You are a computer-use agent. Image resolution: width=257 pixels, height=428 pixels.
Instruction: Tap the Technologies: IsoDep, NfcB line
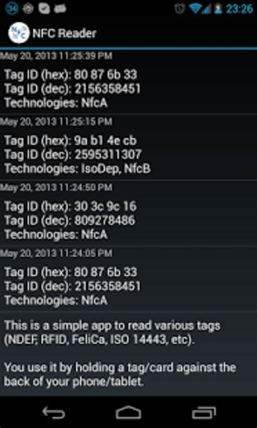78,169
